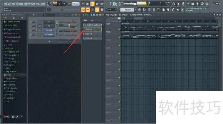Open the plugin picker plug icon
This screenshot has width=223, height=124.
click(x=168, y=10)
